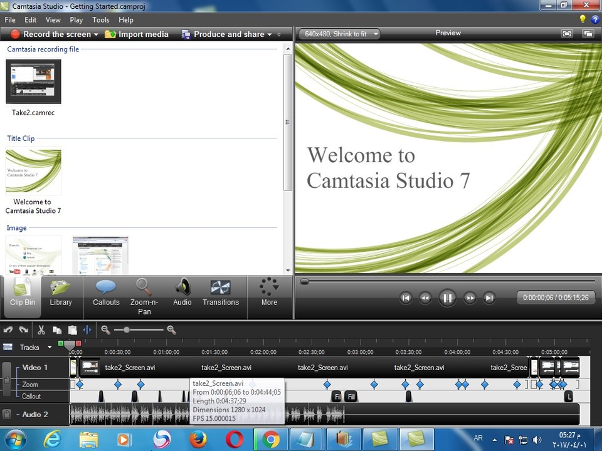Select the Welcome to Camtasia Studio 7 title clip
602x451 pixels.
click(x=33, y=171)
